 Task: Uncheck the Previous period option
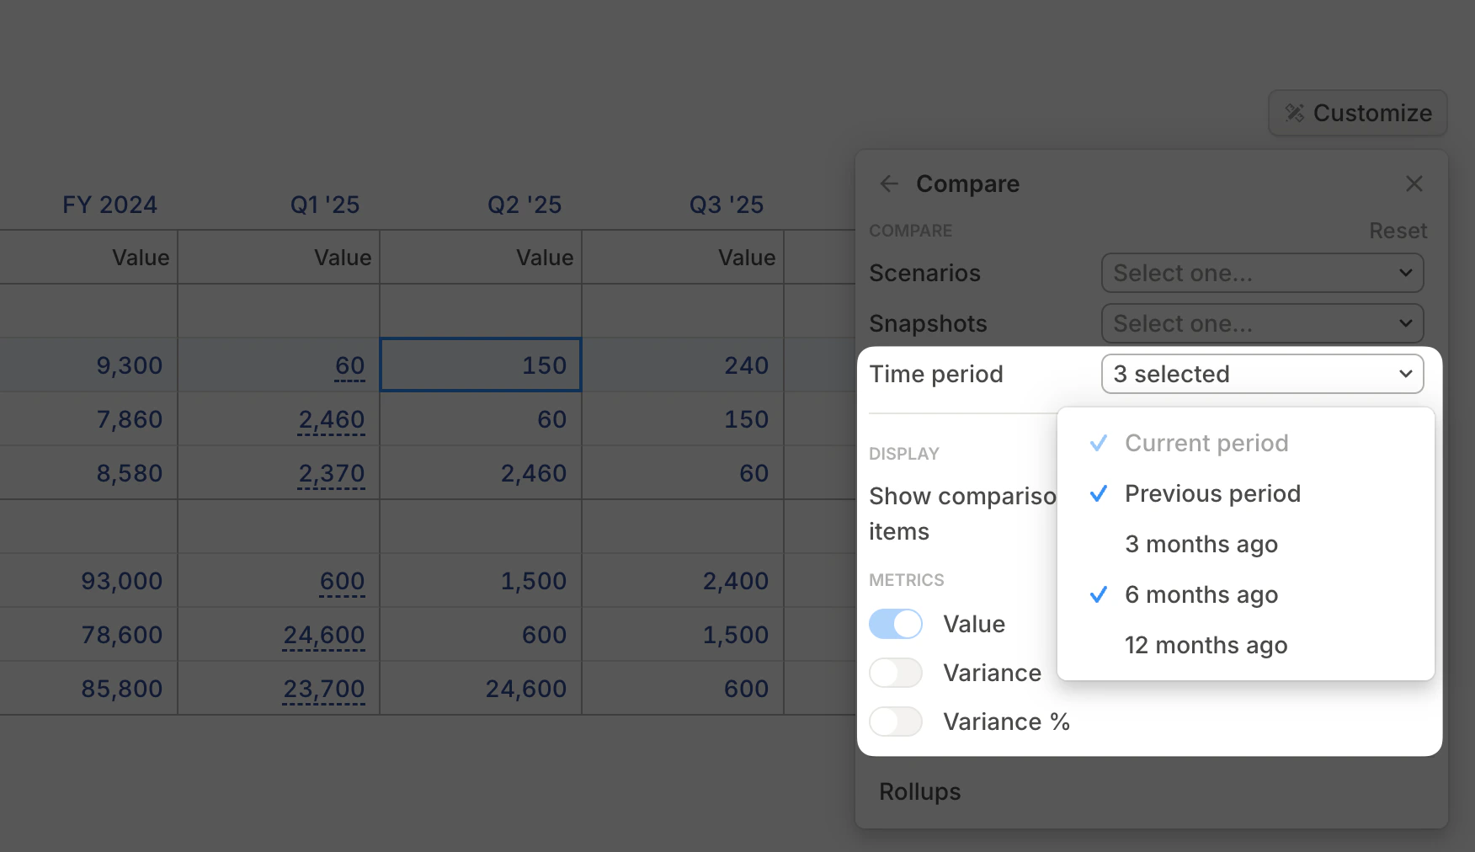pyautogui.click(x=1212, y=493)
